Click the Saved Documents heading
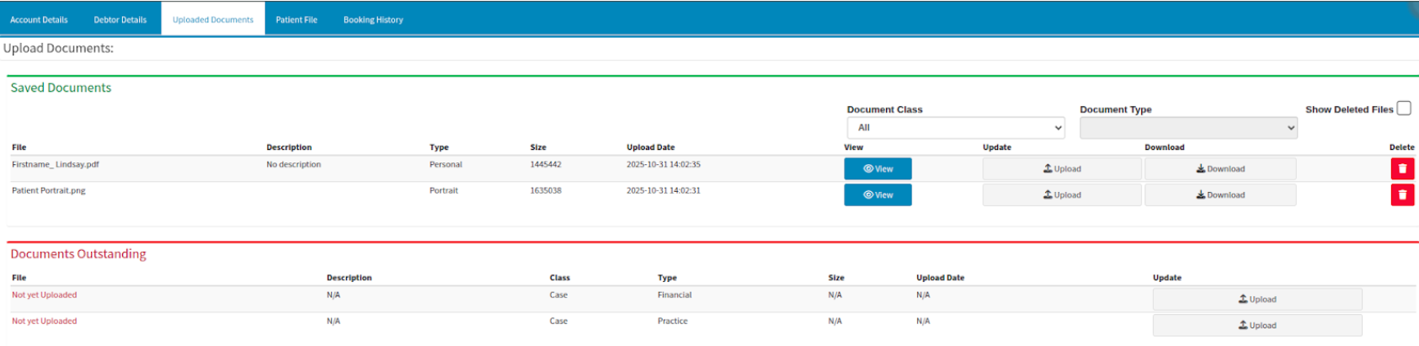Screen dimensions: 1419x346 click(x=61, y=88)
